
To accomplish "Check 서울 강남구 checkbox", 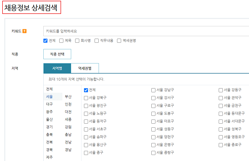I will tap(153, 90).
